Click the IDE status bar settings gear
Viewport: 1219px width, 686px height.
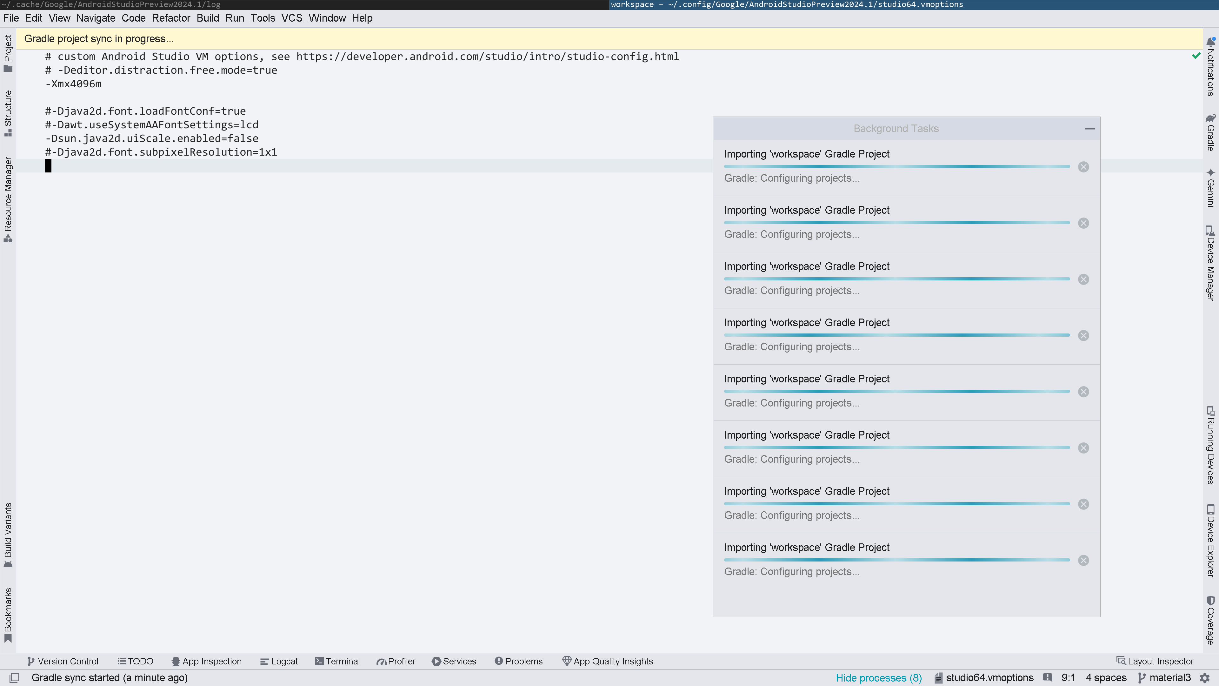(1205, 678)
